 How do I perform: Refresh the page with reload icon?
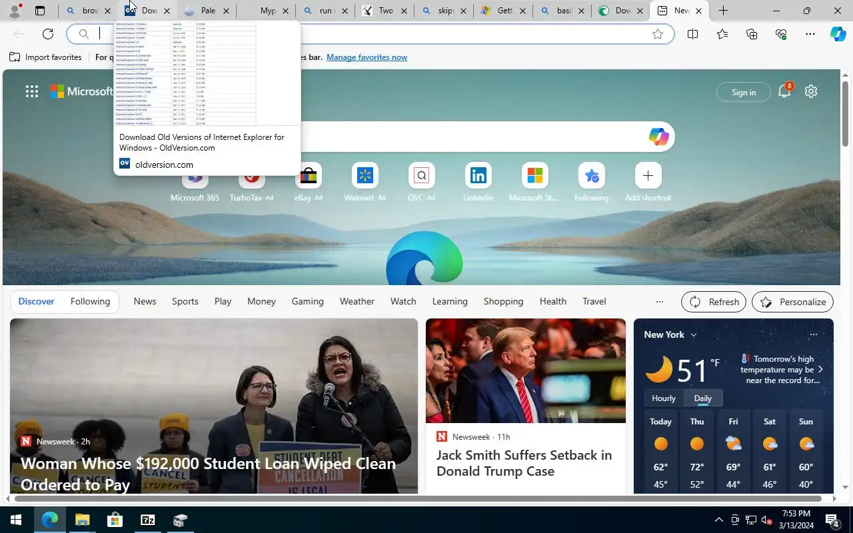click(48, 34)
